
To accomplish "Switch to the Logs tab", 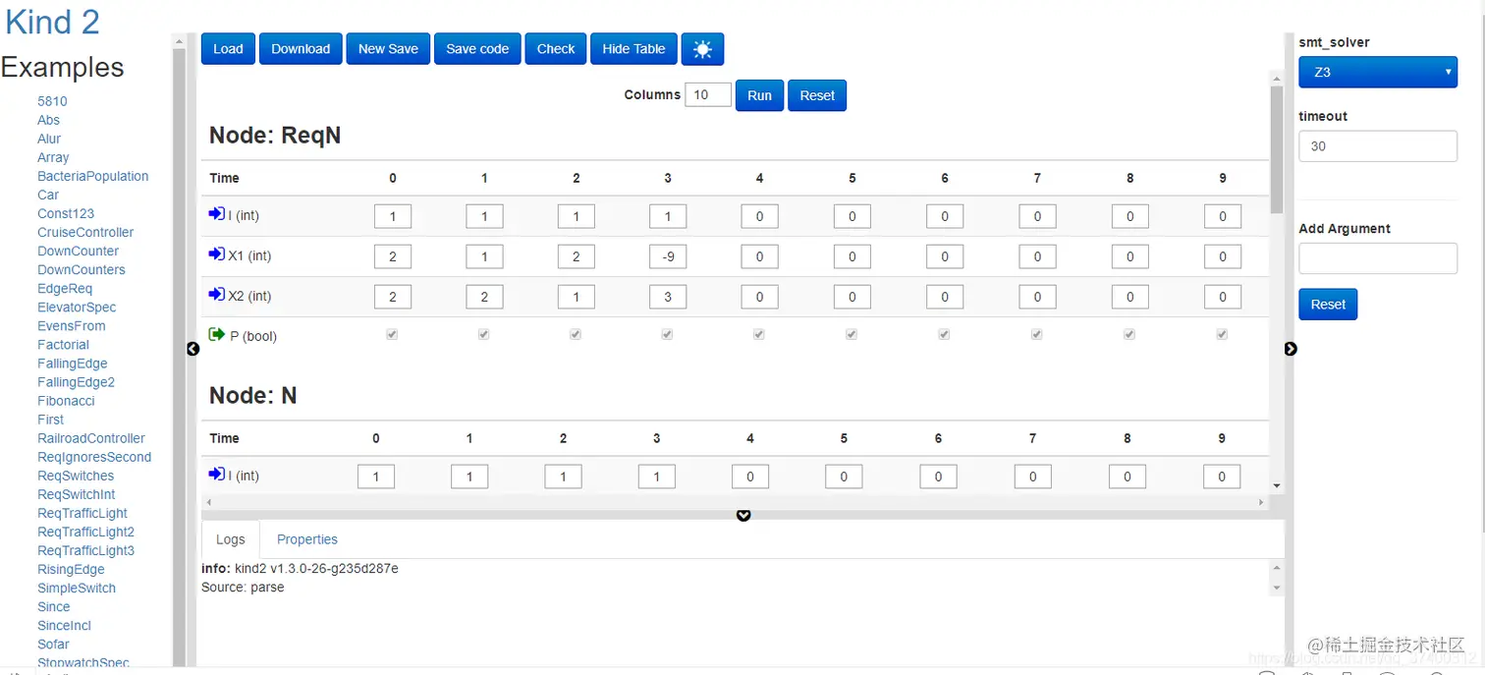I will pos(231,539).
